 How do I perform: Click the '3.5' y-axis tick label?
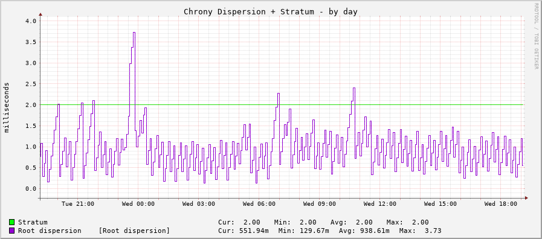pyautogui.click(x=31, y=42)
